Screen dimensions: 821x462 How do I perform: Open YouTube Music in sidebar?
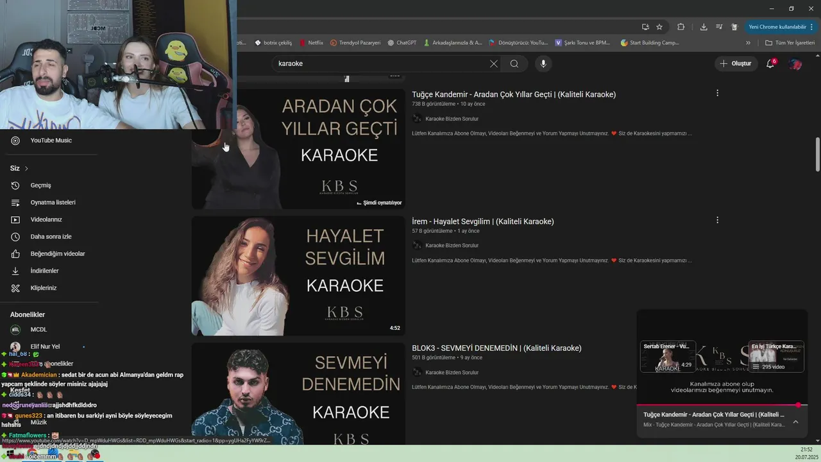[x=50, y=141]
